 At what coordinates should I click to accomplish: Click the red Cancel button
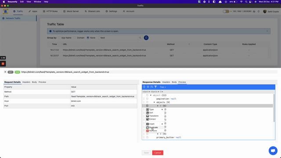click(x=158, y=153)
